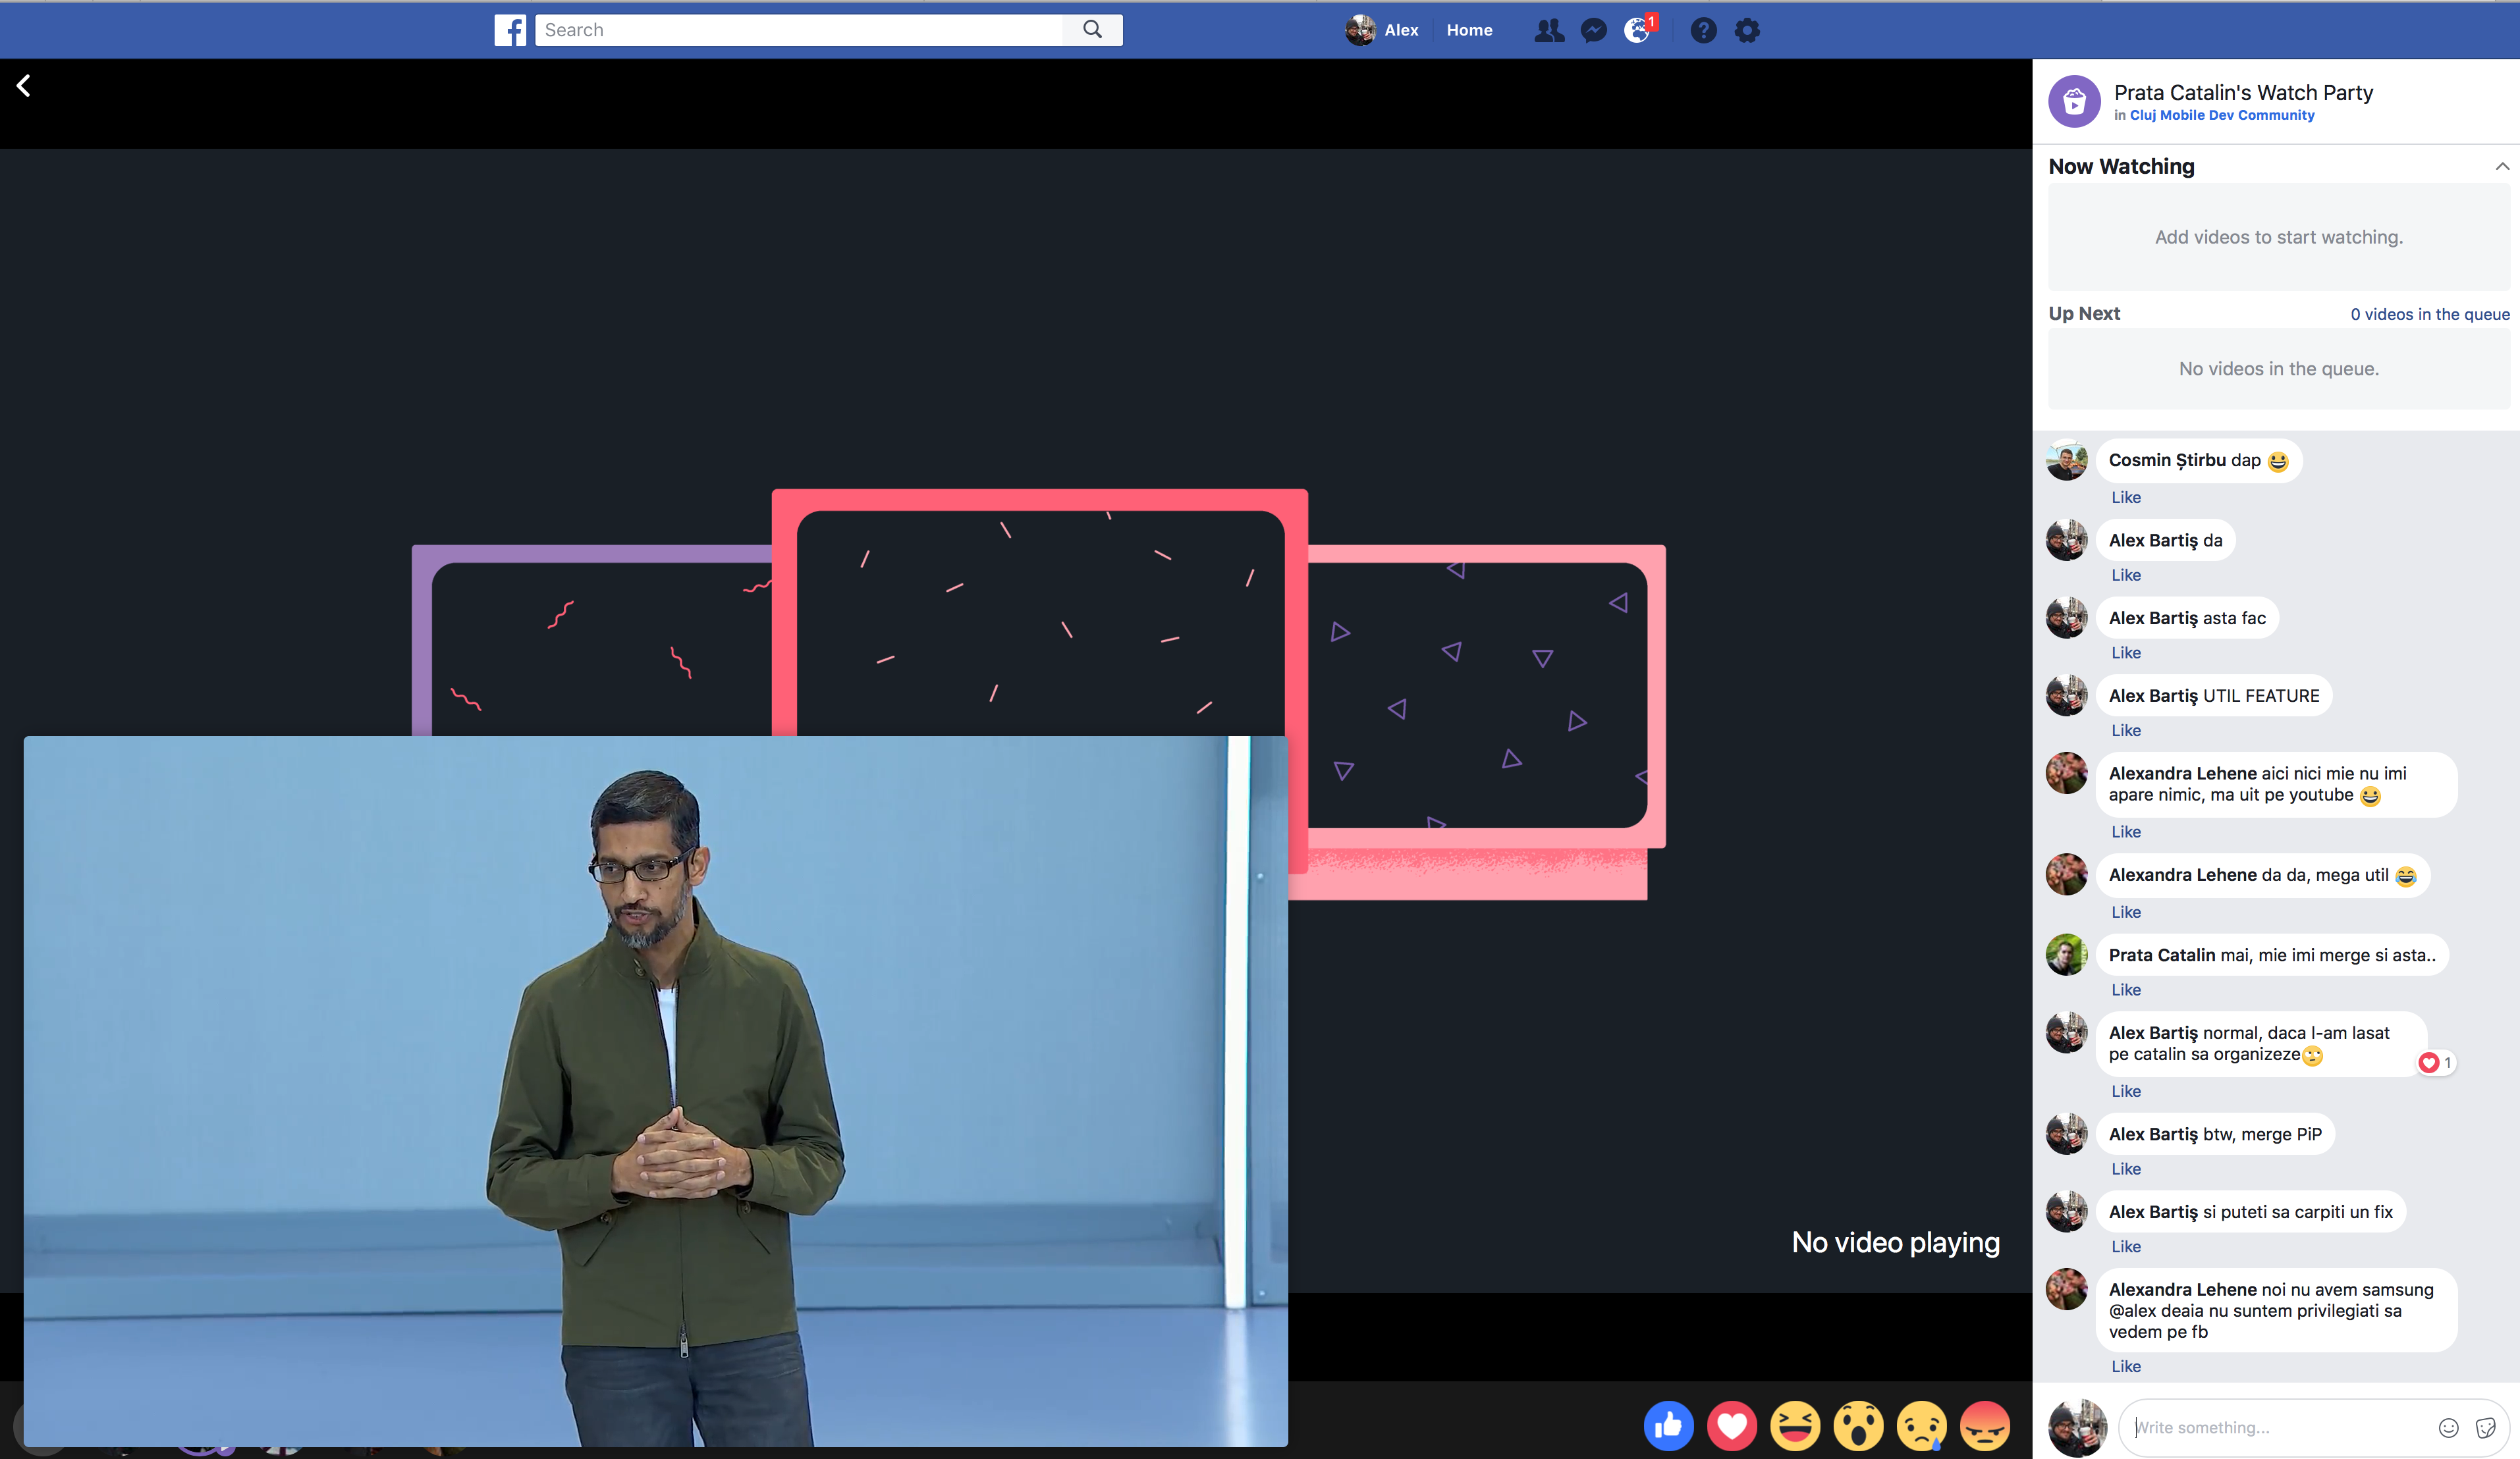Like the 'noi nu avem samsung' comment
Viewport: 2520px width, 1459px height.
pos(2126,1366)
